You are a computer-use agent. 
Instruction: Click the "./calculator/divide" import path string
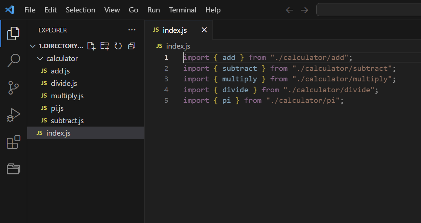pyautogui.click(x=329, y=90)
